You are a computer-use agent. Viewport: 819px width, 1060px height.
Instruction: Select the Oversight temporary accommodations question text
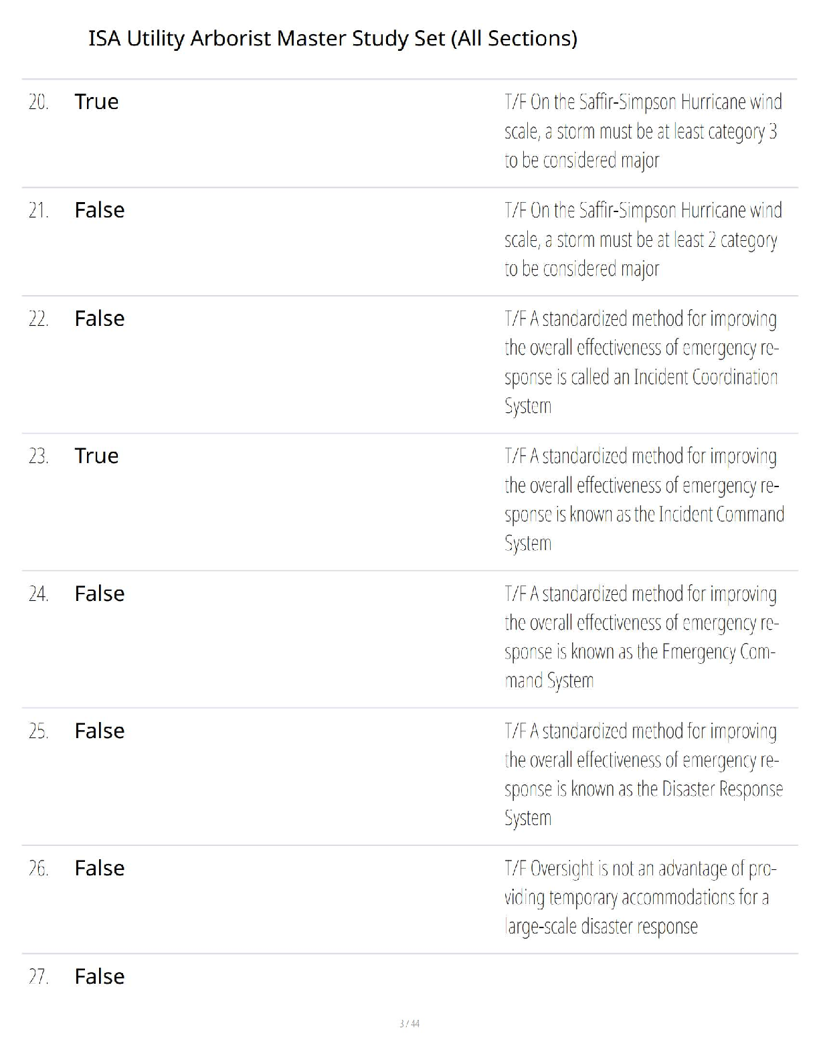coord(640,897)
